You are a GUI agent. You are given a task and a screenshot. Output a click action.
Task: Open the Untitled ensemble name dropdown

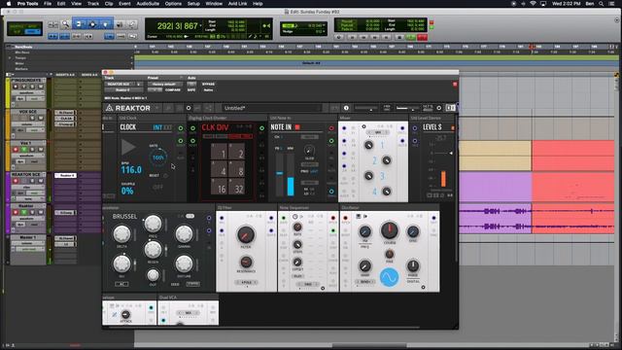271,108
